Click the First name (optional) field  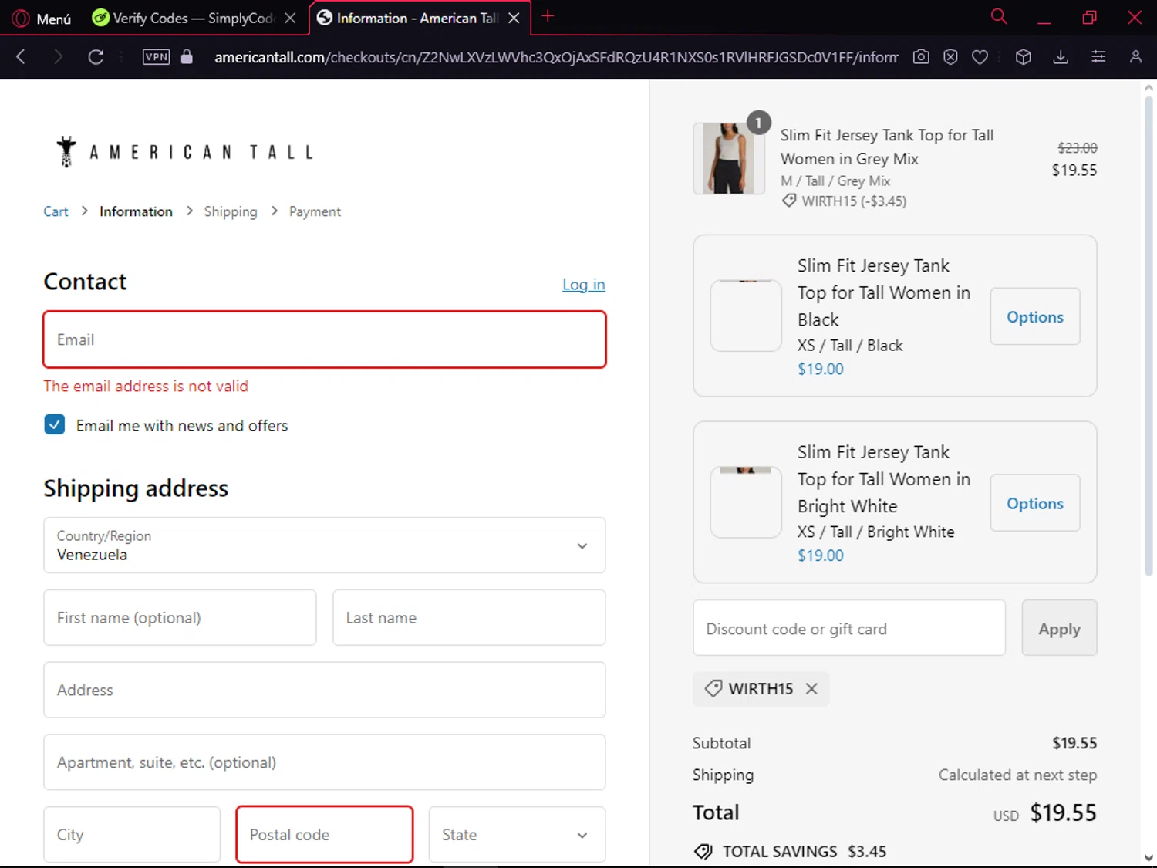coord(180,617)
